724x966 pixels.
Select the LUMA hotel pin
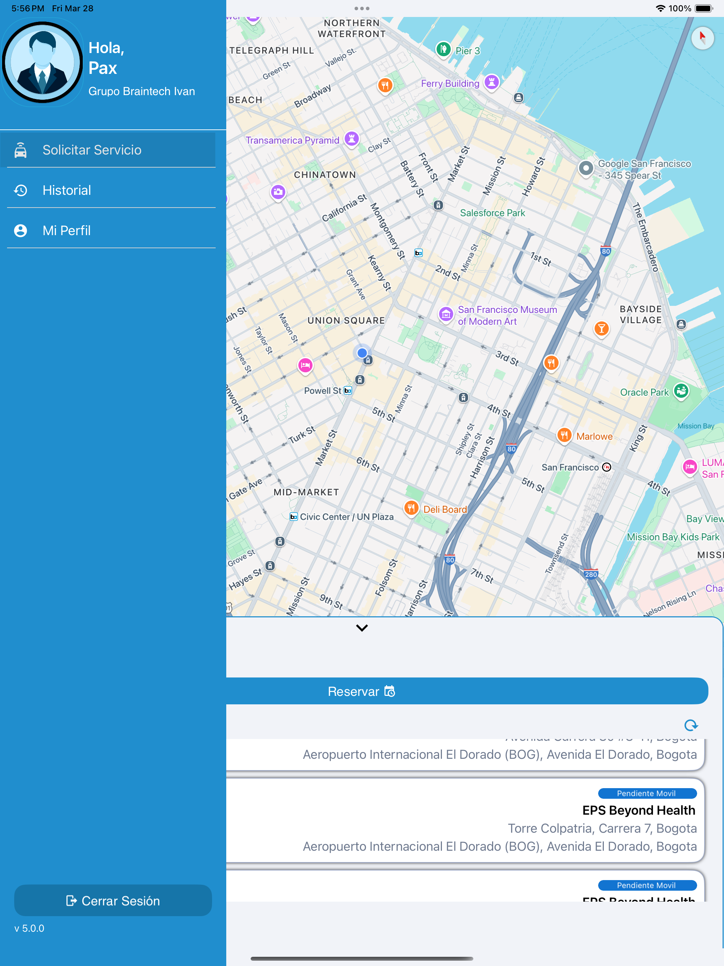pos(690,468)
